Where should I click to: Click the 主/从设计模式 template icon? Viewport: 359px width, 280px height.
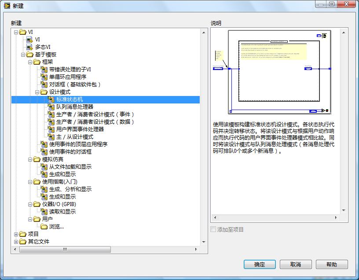pyautogui.click(x=51, y=137)
